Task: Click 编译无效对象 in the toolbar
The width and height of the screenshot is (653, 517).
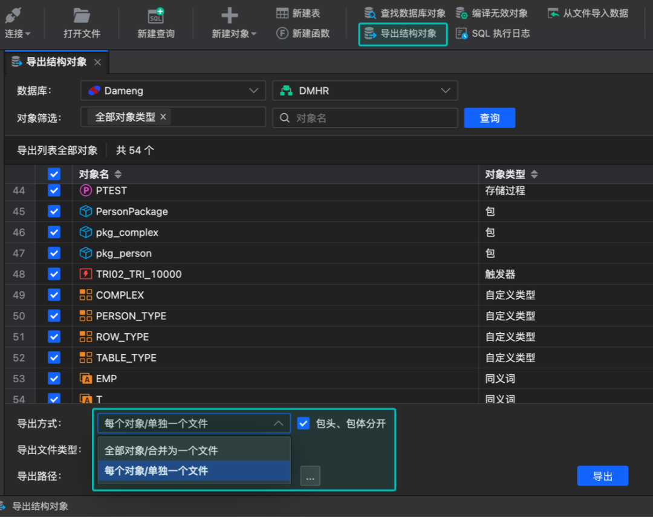Action: pos(492,13)
